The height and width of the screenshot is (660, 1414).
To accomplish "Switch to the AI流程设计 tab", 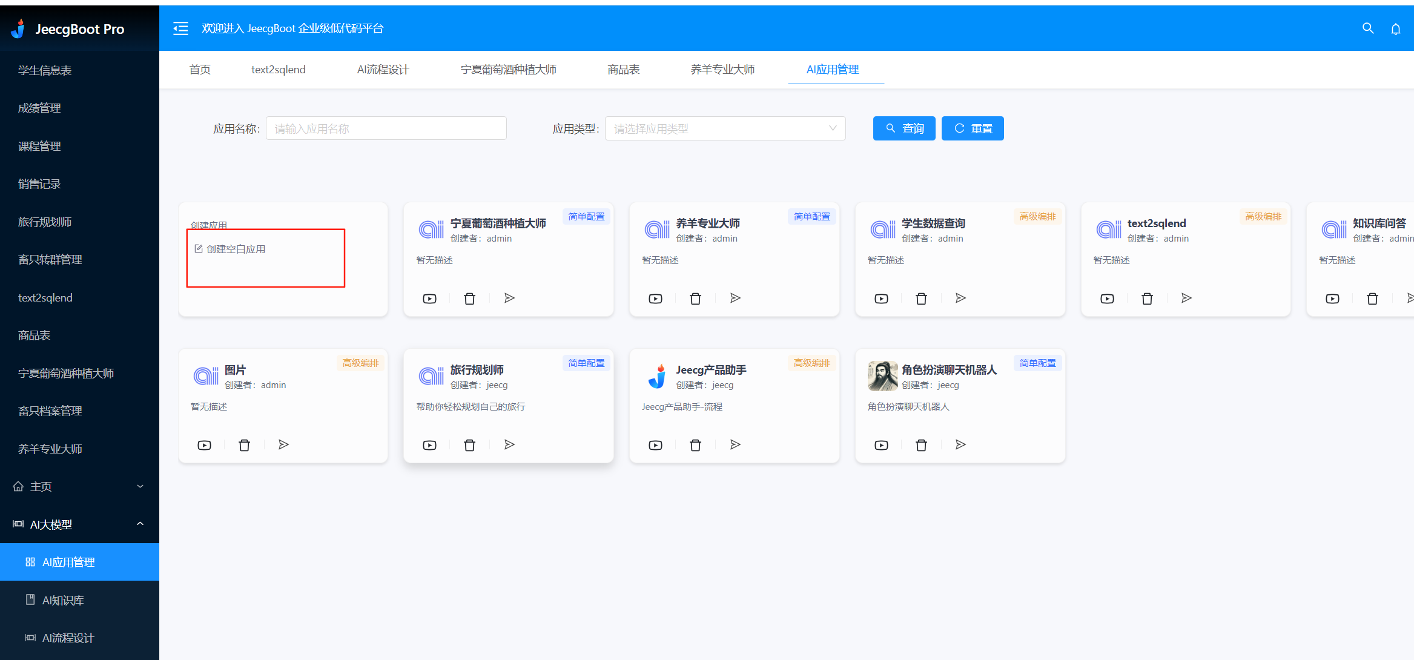I will 383,70.
